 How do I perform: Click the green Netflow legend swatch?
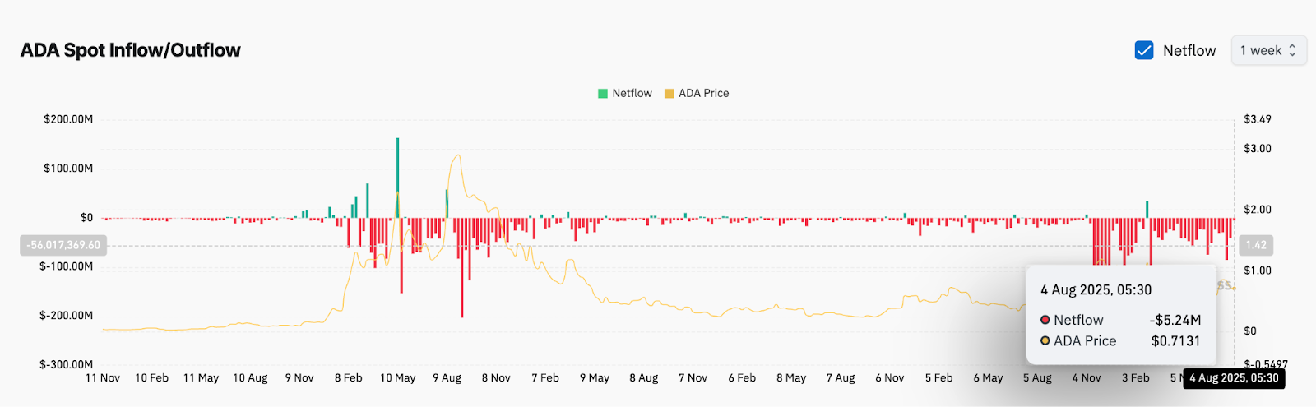click(603, 94)
